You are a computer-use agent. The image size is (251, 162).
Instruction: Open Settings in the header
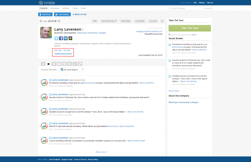(202, 3)
